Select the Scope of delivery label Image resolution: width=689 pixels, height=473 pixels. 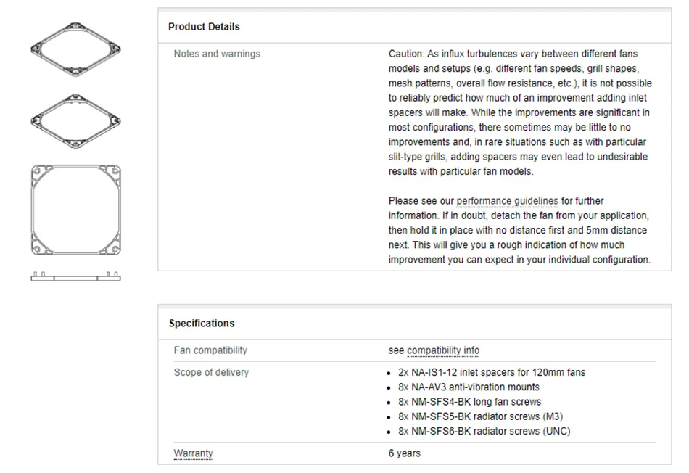(211, 372)
